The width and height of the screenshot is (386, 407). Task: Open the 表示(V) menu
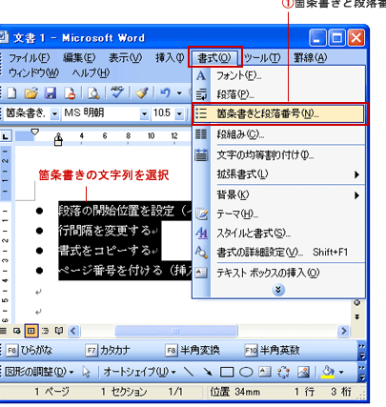pos(125,57)
